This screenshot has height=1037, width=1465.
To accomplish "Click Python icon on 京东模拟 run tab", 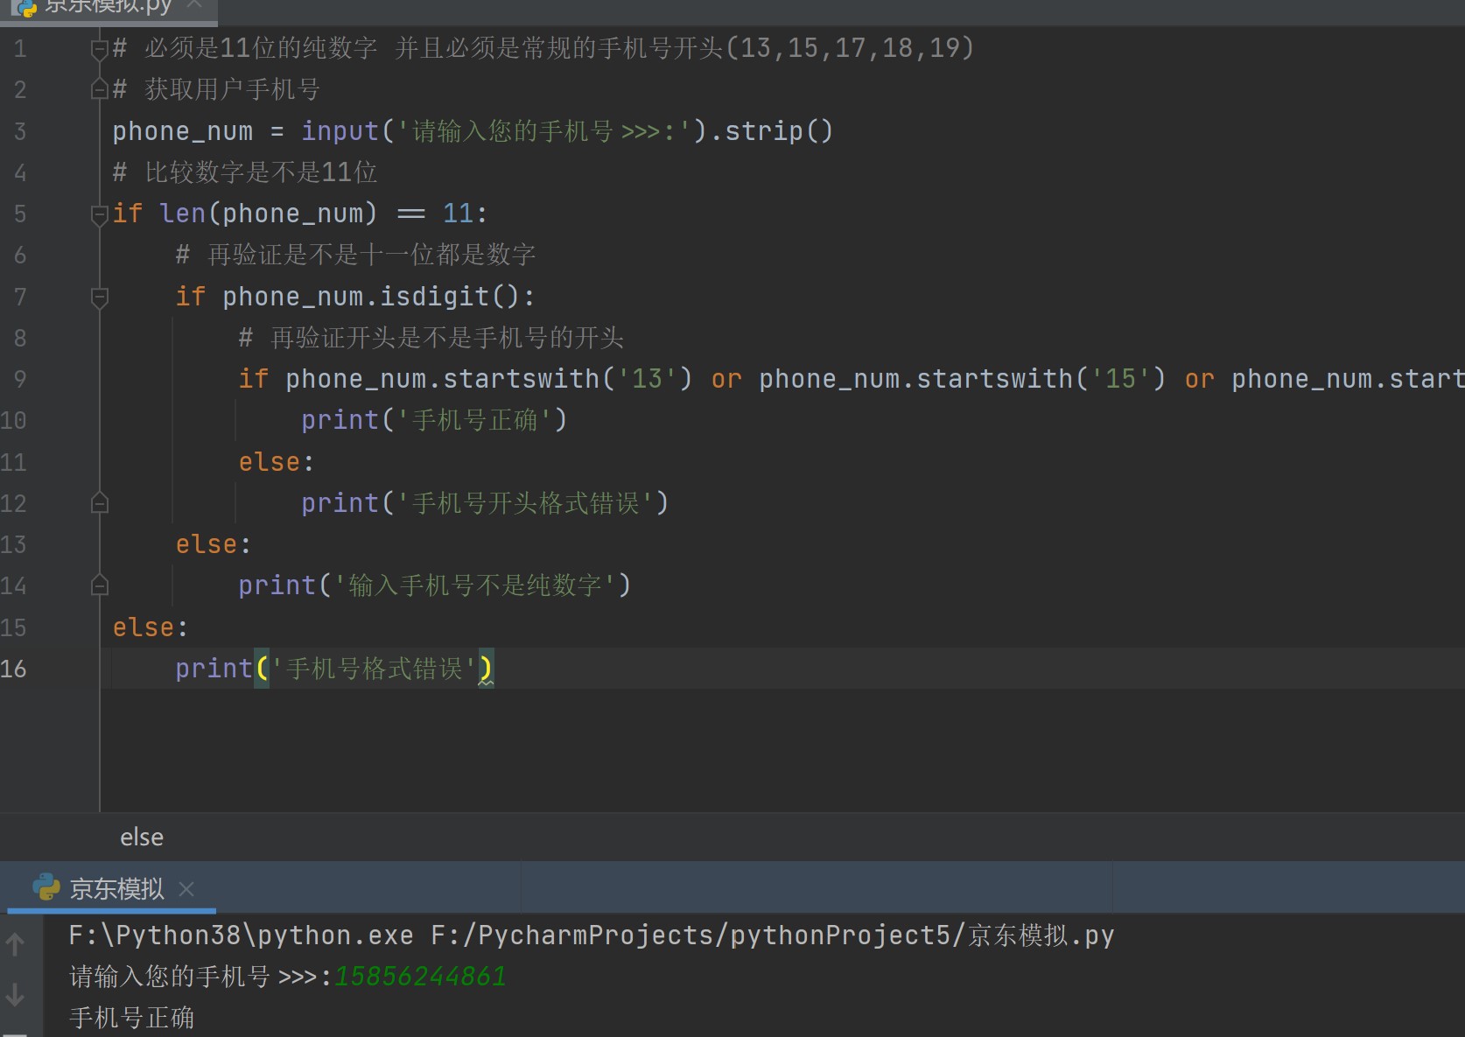I will (46, 887).
